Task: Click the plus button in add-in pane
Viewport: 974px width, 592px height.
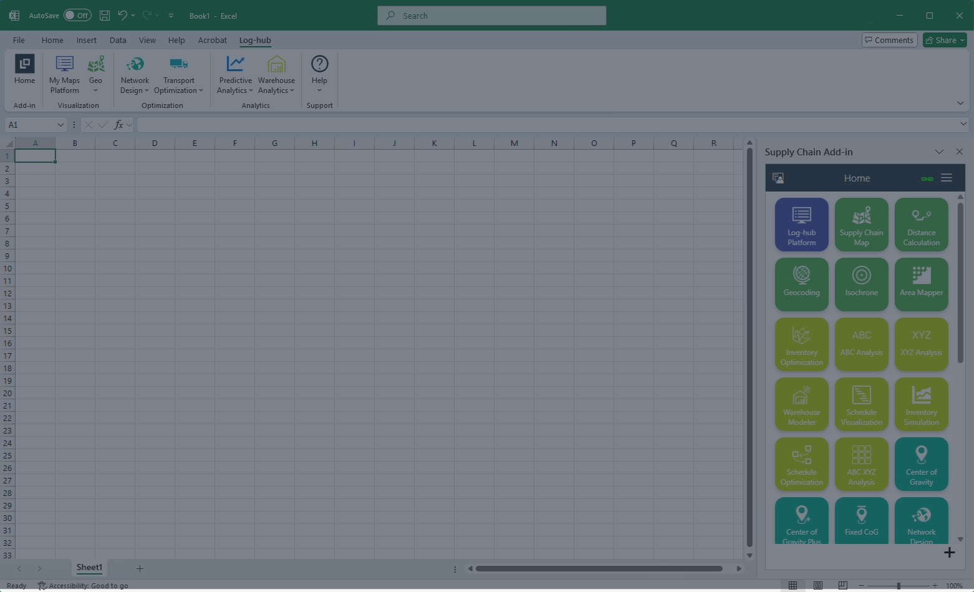Action: pos(949,552)
